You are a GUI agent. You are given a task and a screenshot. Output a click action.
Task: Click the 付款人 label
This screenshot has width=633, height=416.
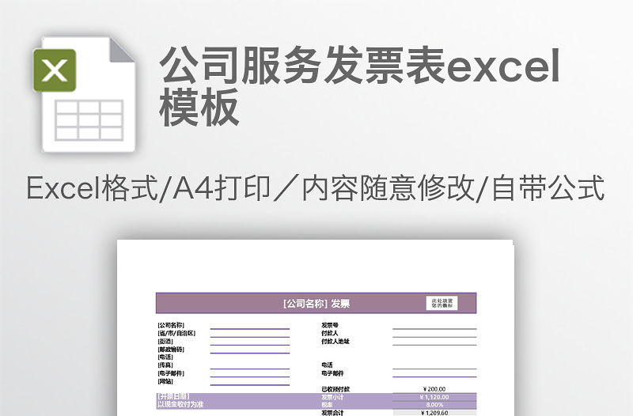click(x=330, y=333)
